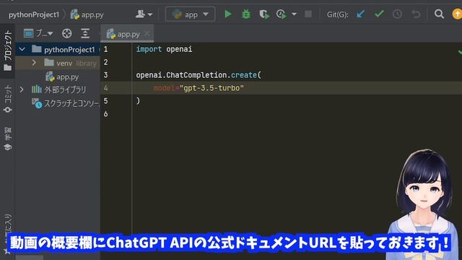Rollback changes with the undo arrow
Viewport: 462px width, 260px height.
[x=416, y=14]
